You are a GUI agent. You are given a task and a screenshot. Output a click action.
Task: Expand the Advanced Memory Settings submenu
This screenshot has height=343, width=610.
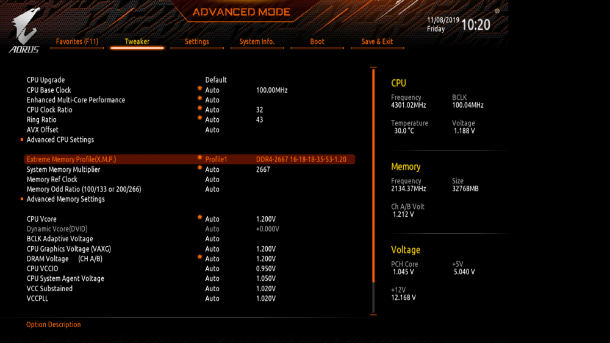pyautogui.click(x=66, y=199)
